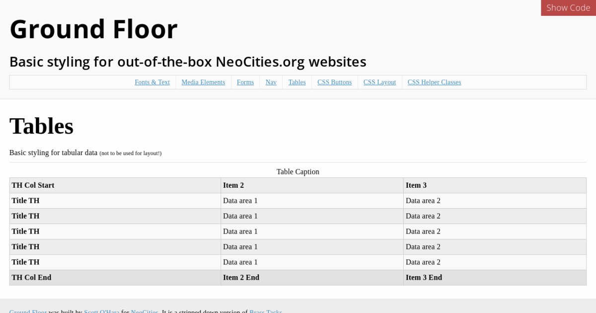Select the TH Col End footer cell
This screenshot has height=313, width=596.
click(x=31, y=277)
